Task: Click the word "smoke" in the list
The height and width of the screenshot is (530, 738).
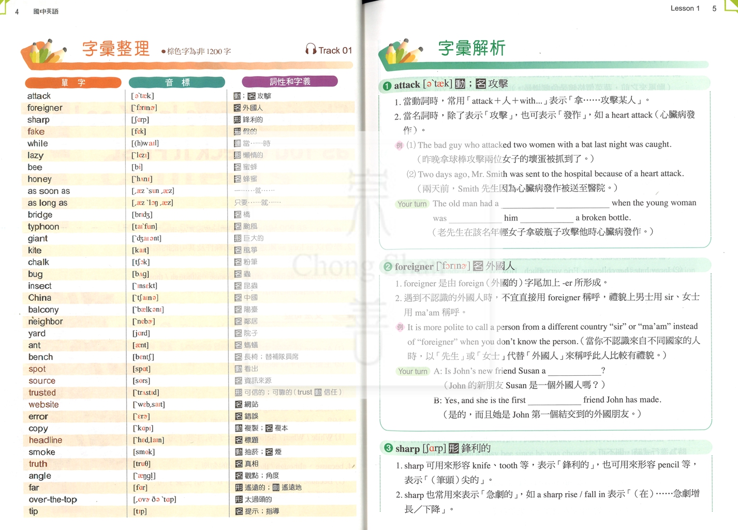Action: [x=42, y=452]
